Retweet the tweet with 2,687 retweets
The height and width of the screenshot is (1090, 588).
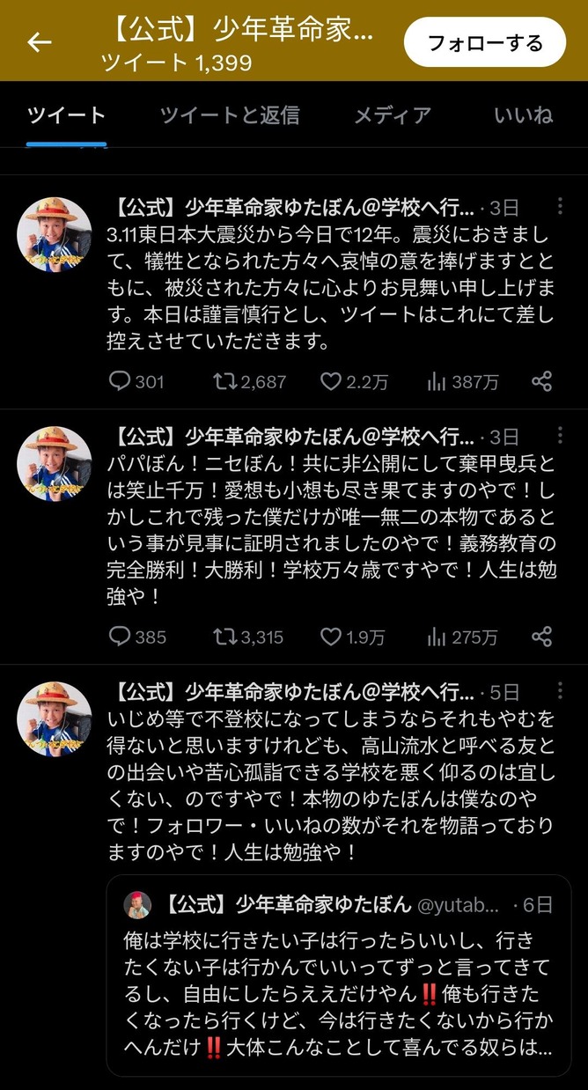coord(250,381)
